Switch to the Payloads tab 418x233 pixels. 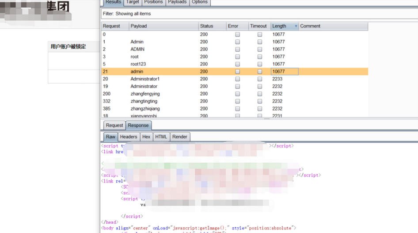tap(177, 2)
